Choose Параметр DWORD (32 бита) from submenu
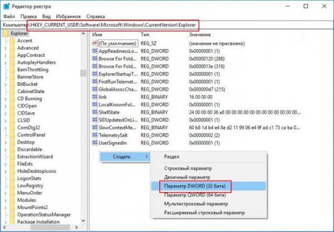334x232 pixels. coord(209,186)
